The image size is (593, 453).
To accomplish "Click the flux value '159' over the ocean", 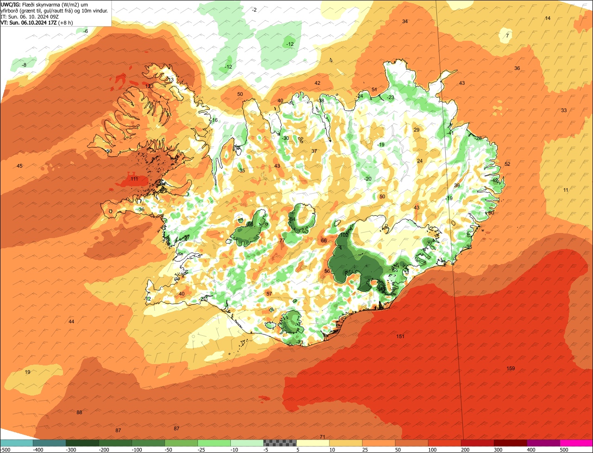I will 511,369.
